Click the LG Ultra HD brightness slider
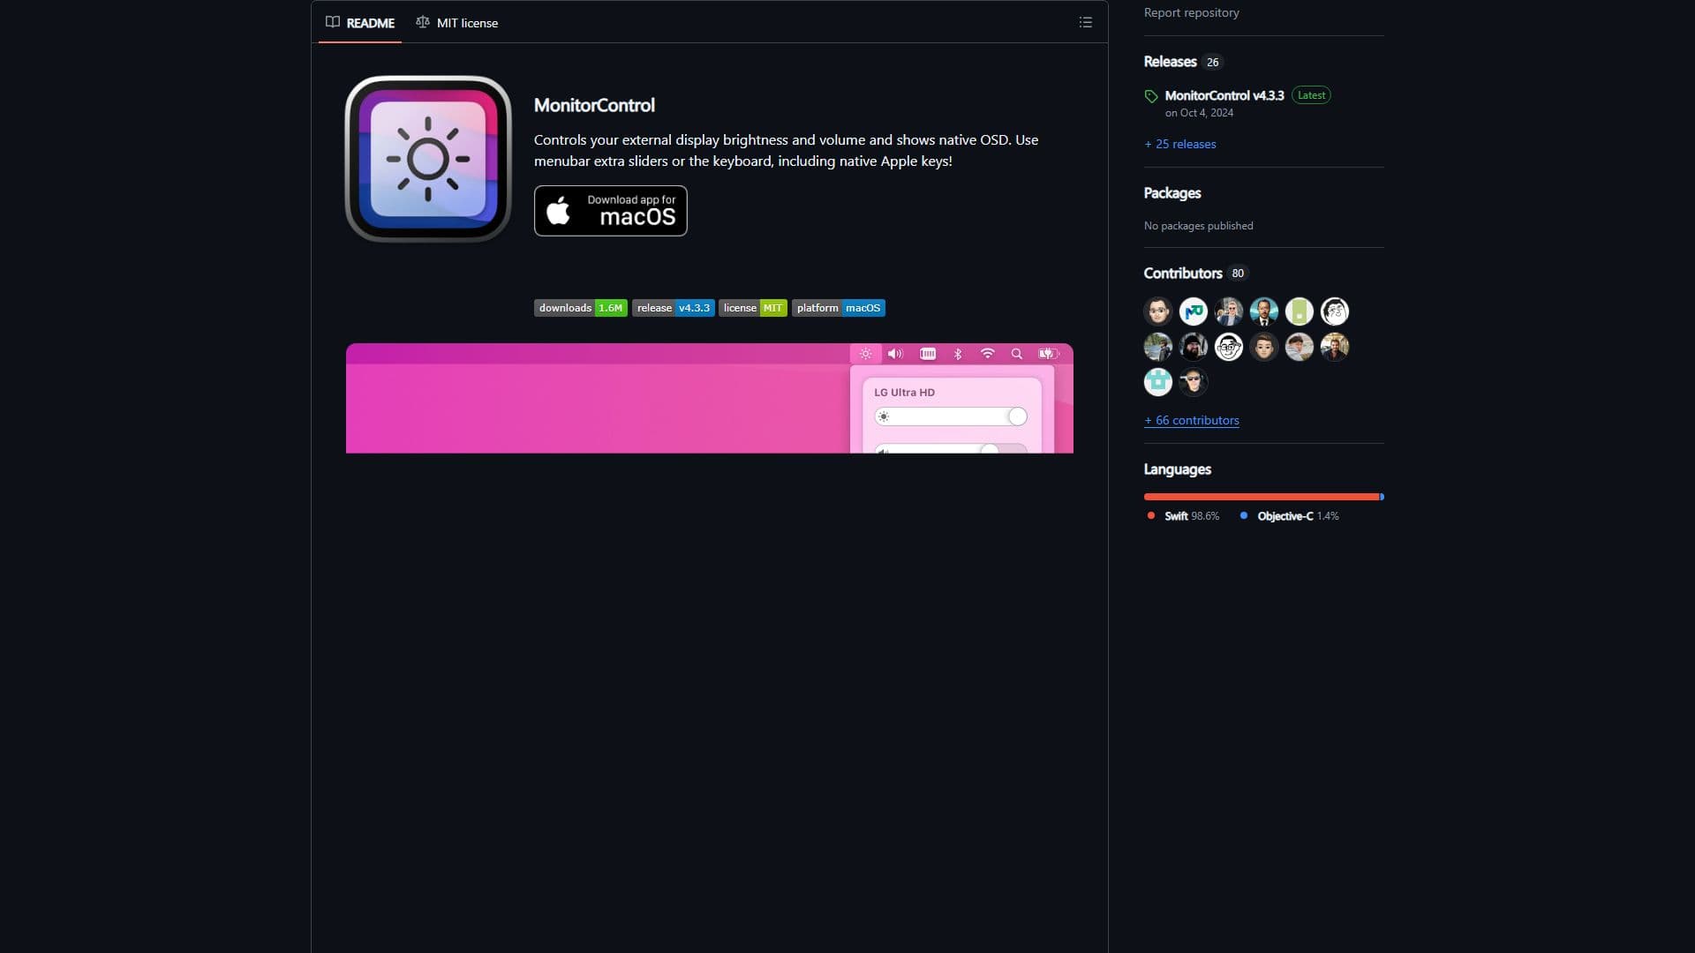This screenshot has height=953, width=1695. (951, 416)
